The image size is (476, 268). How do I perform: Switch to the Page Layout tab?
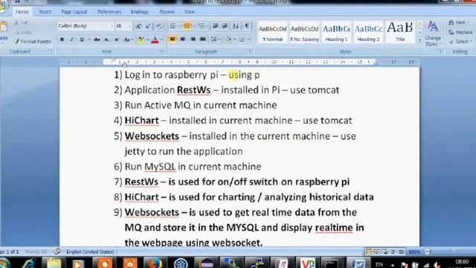[x=74, y=12]
